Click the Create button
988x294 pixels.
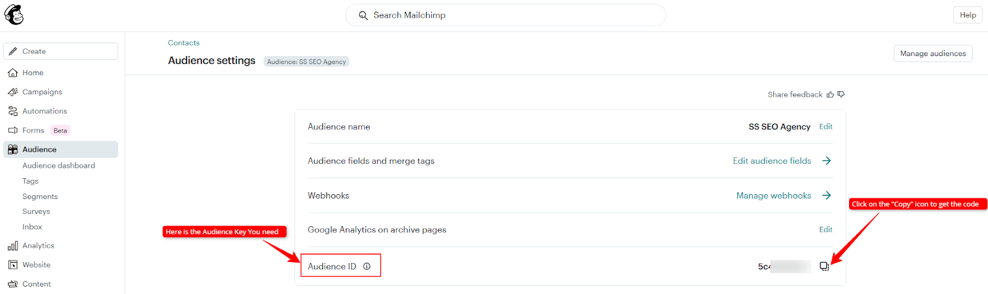pos(61,51)
